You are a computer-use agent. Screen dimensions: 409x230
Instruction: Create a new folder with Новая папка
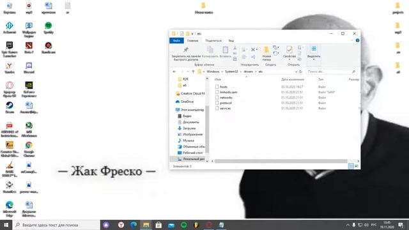266,54
